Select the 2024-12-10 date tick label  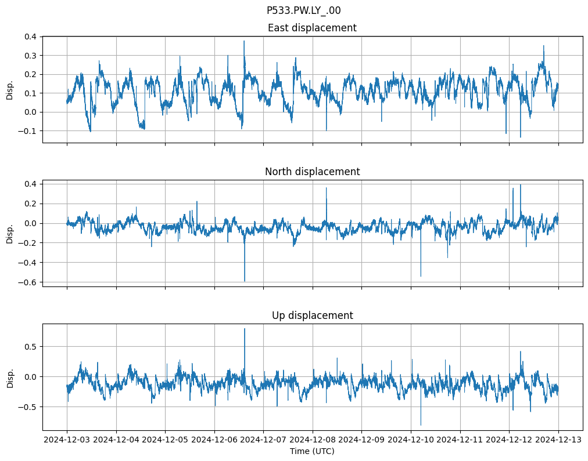tap(411, 440)
